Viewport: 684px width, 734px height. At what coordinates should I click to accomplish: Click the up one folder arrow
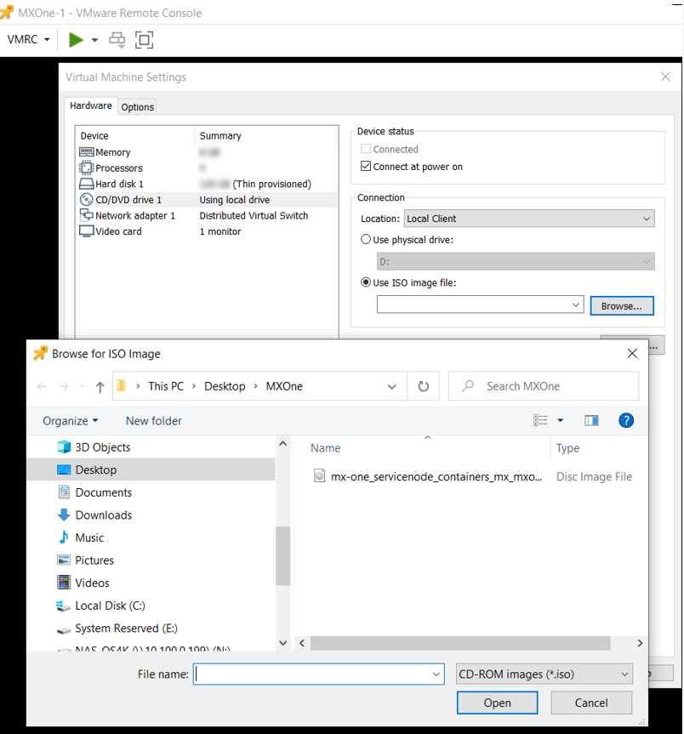[100, 387]
